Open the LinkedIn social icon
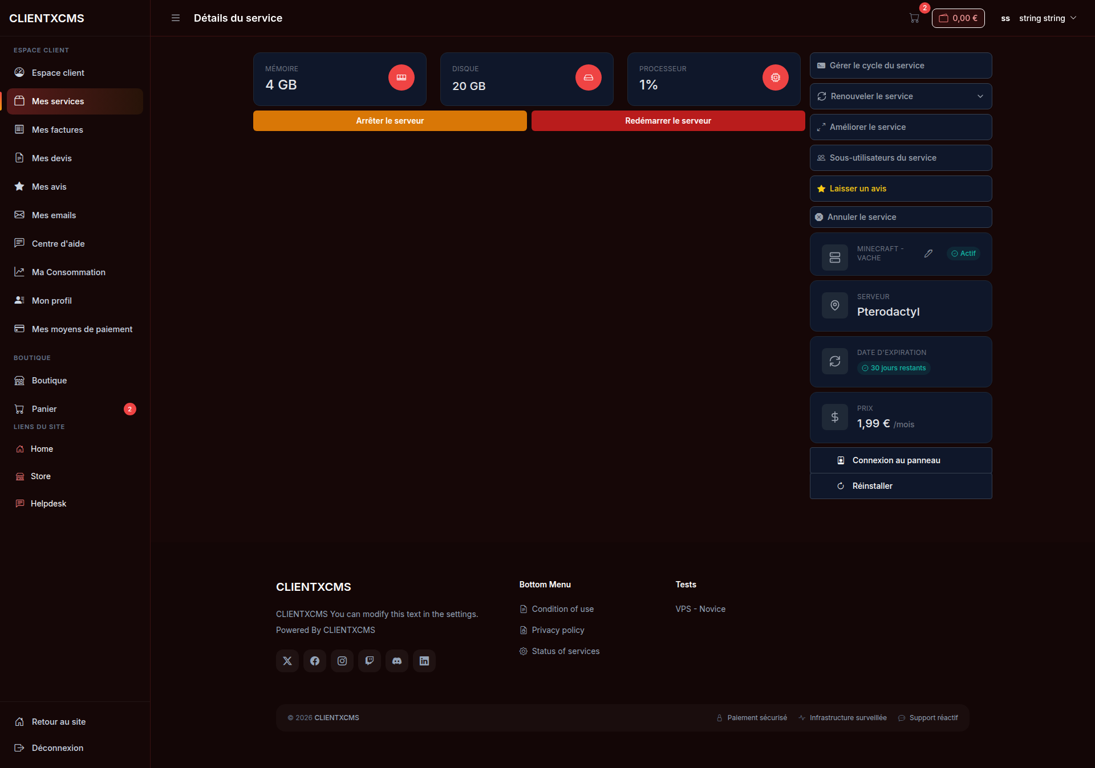 pos(424,661)
